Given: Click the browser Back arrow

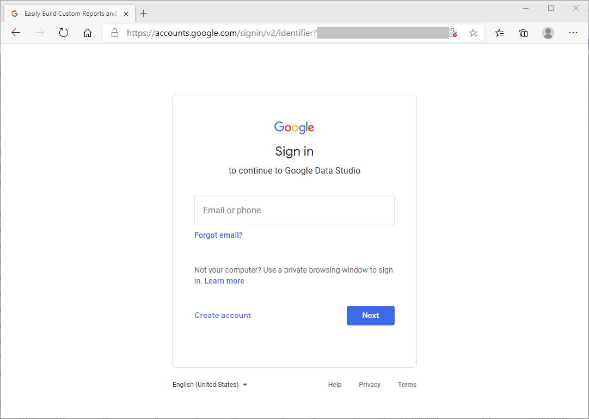Looking at the screenshot, I should click(x=16, y=33).
